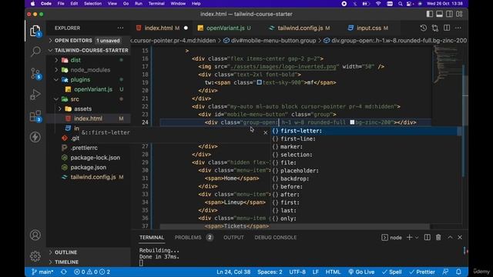Toggle bottom panel layout icon
Viewport: 493px width, 277px height.
pyautogui.click(x=440, y=14)
